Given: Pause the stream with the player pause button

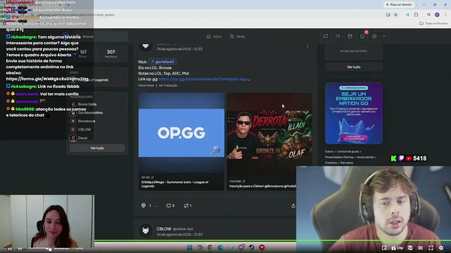Looking at the screenshot, I should tap(10, 248).
